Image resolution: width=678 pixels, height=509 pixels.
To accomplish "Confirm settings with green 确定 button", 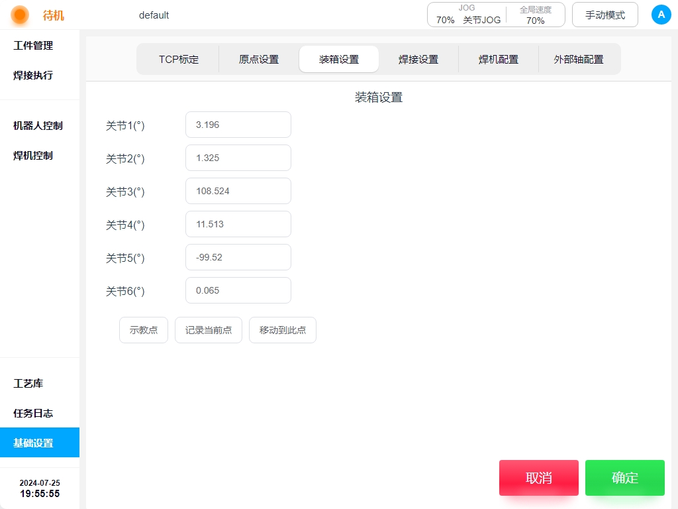I will point(624,478).
